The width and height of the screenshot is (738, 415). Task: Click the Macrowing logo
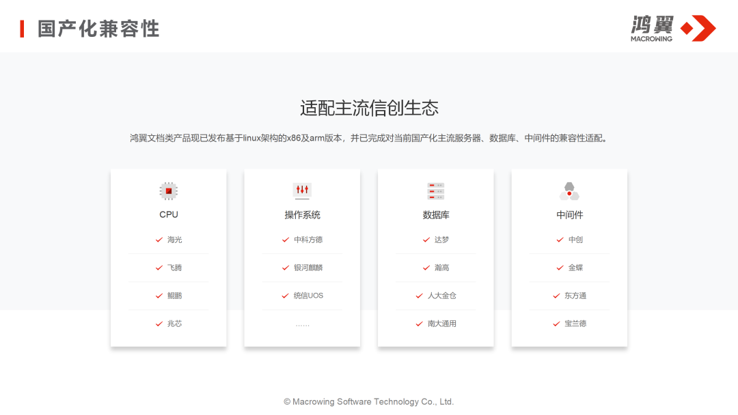pyautogui.click(x=674, y=28)
